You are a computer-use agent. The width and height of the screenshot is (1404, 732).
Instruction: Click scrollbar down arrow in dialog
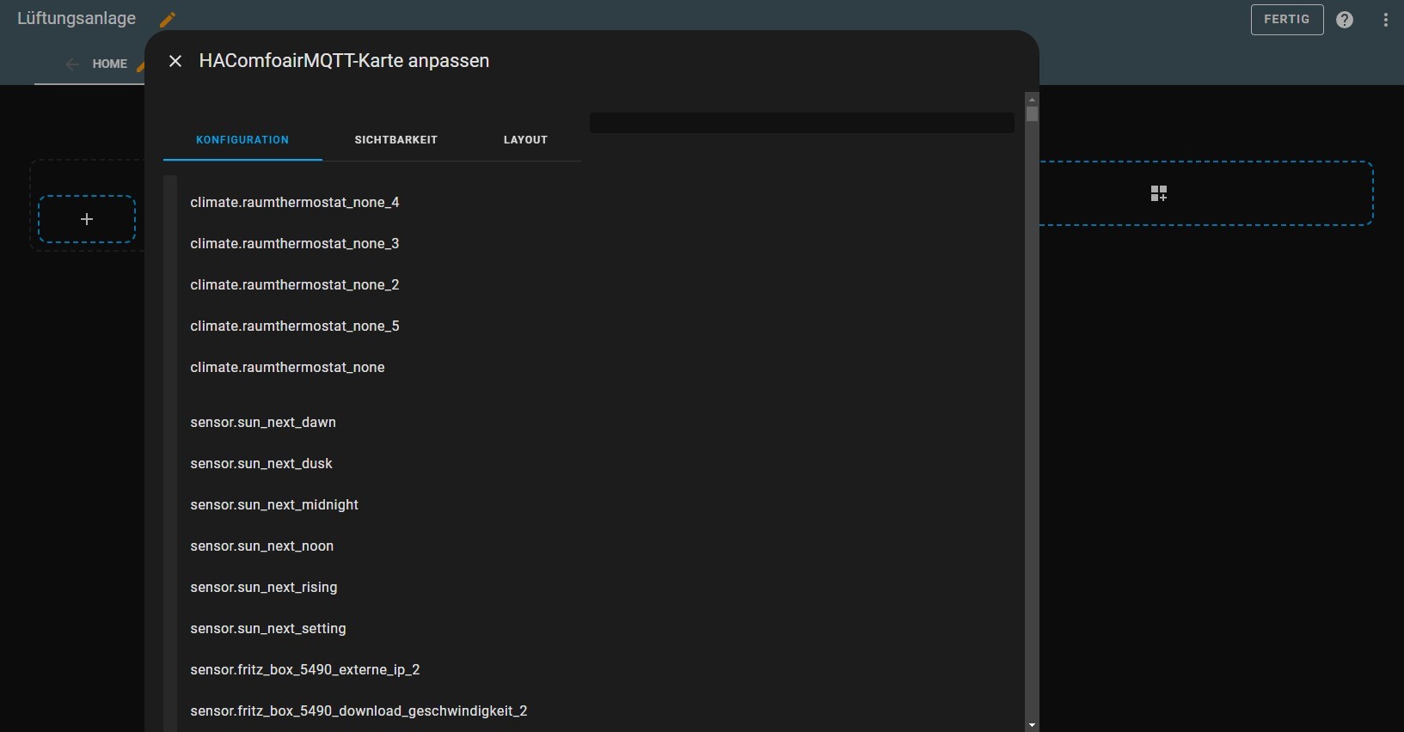[x=1033, y=725]
